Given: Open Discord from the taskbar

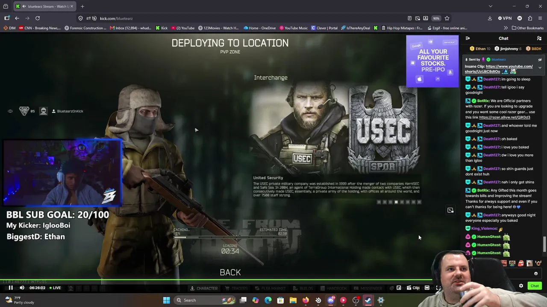Looking at the screenshot, I should (x=331, y=300).
